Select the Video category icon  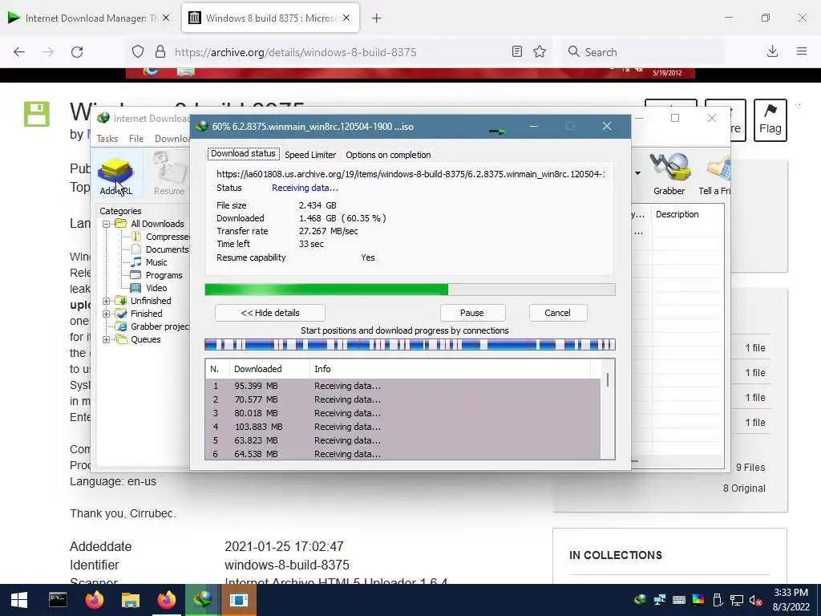(x=135, y=288)
